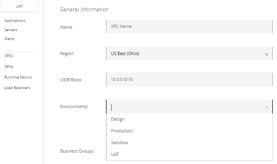Open Load Balancers in the sidebar

17,87
